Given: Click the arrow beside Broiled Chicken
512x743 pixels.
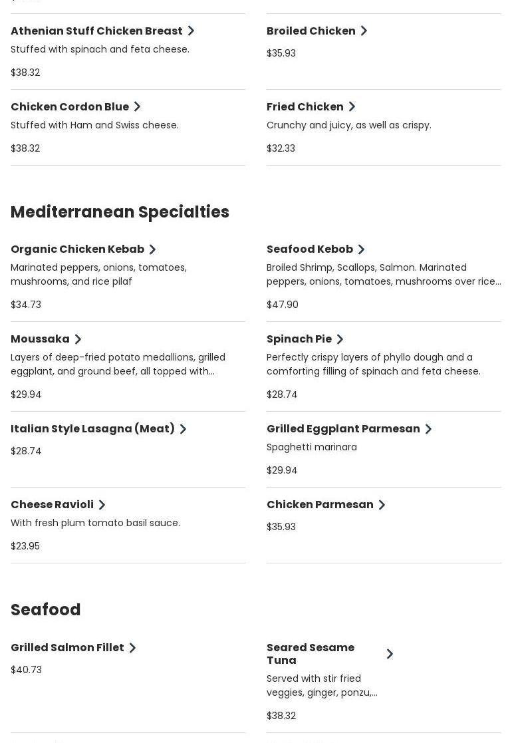Looking at the screenshot, I should 364,31.
